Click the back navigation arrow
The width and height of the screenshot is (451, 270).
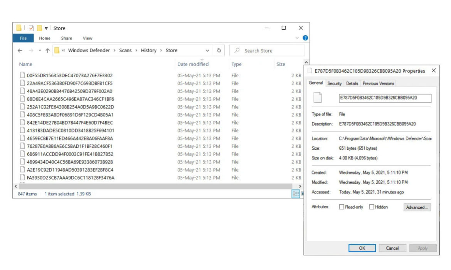[x=20, y=50]
